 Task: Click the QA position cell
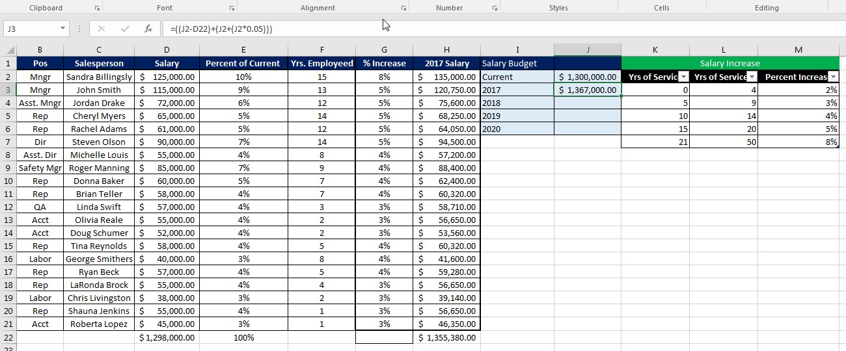[40, 207]
